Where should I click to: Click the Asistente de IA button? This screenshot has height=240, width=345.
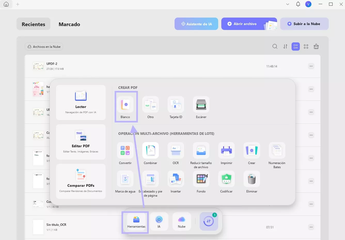pyautogui.click(x=197, y=24)
